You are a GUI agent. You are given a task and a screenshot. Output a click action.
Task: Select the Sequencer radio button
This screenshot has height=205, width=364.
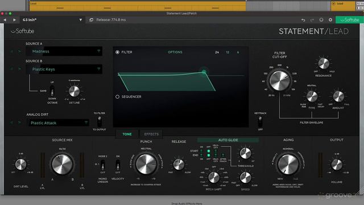tap(118, 96)
